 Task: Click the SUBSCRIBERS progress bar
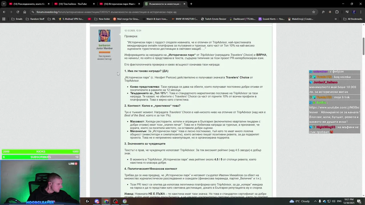coord(40,157)
